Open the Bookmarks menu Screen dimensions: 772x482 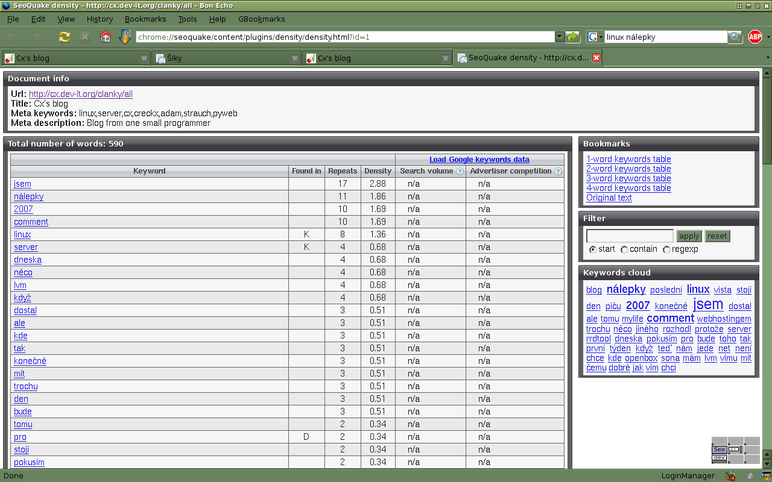(145, 19)
